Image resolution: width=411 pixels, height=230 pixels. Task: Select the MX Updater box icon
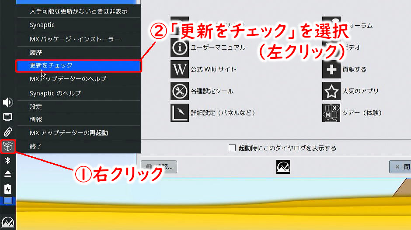(7, 146)
